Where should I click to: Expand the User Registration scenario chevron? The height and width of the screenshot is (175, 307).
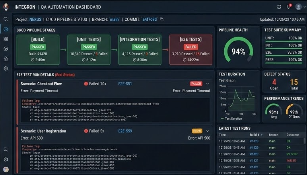[207, 131]
